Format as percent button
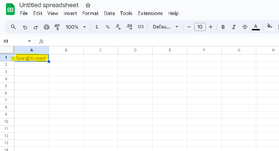 pos(108,27)
